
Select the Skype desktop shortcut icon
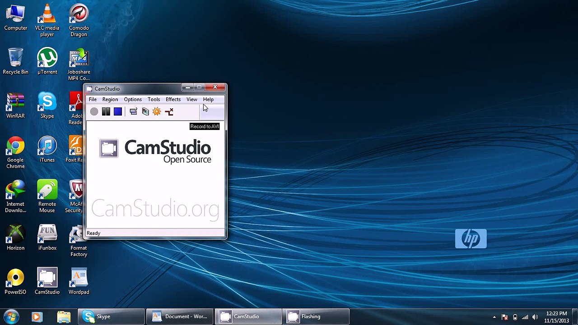click(47, 106)
